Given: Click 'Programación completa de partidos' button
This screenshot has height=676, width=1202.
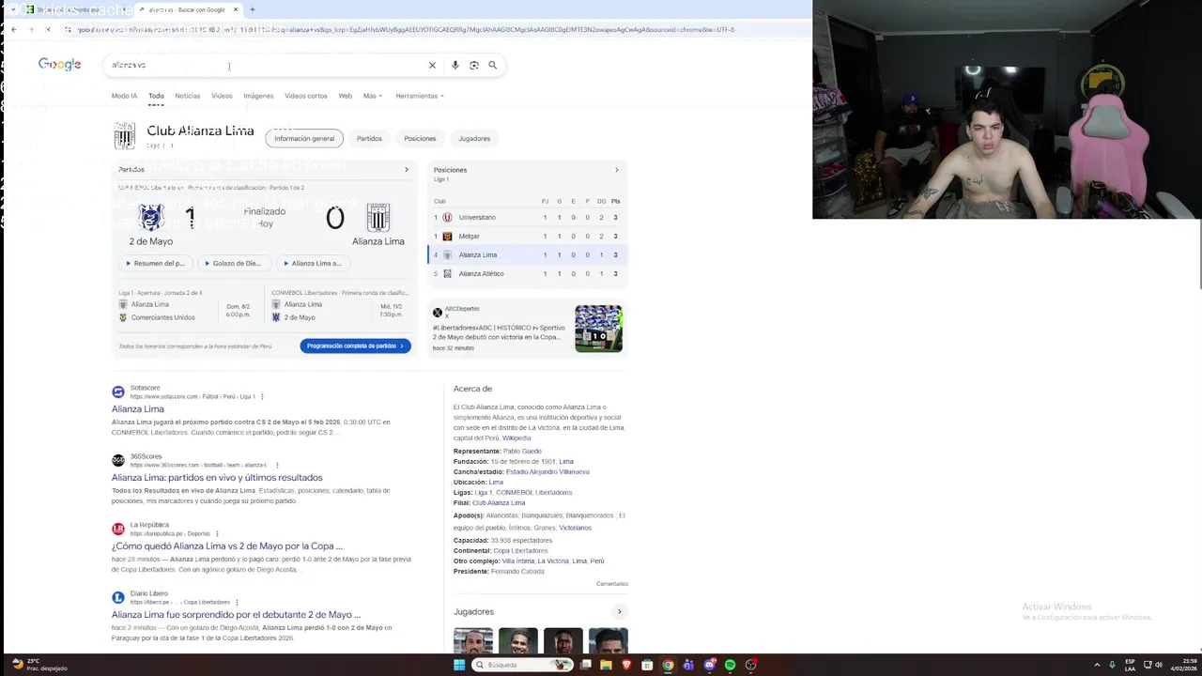Looking at the screenshot, I should click(355, 346).
